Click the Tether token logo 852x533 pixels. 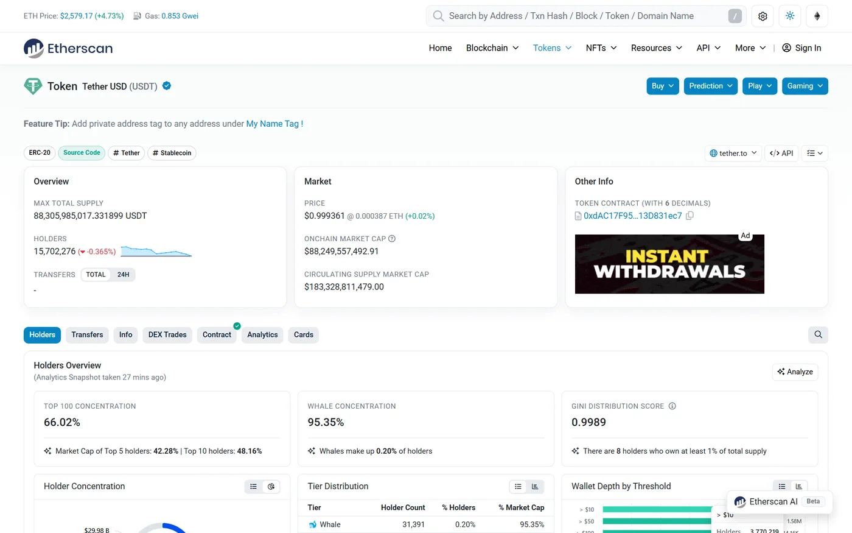pos(33,86)
